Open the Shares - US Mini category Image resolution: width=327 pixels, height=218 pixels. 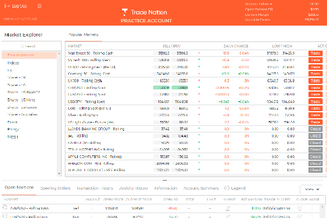(21, 100)
